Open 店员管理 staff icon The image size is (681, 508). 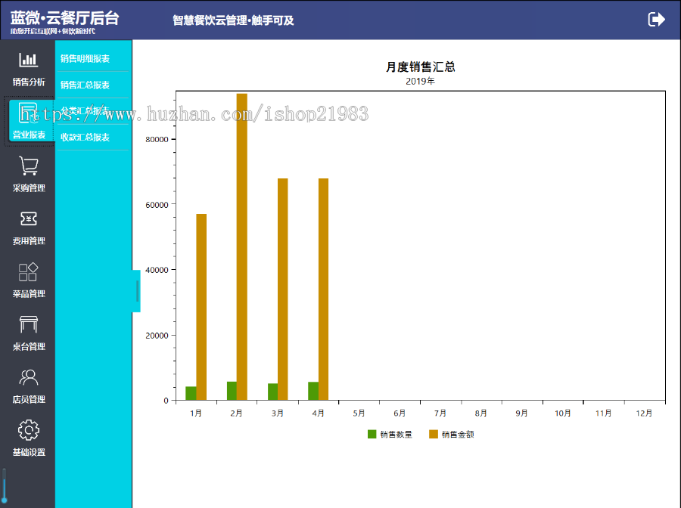click(x=28, y=377)
